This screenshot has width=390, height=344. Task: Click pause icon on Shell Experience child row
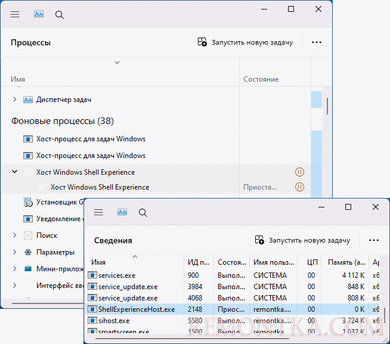(x=299, y=187)
